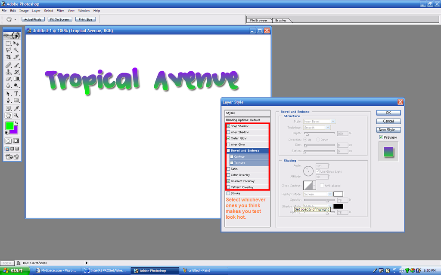Switch to the Brushes tab

pos(281,20)
